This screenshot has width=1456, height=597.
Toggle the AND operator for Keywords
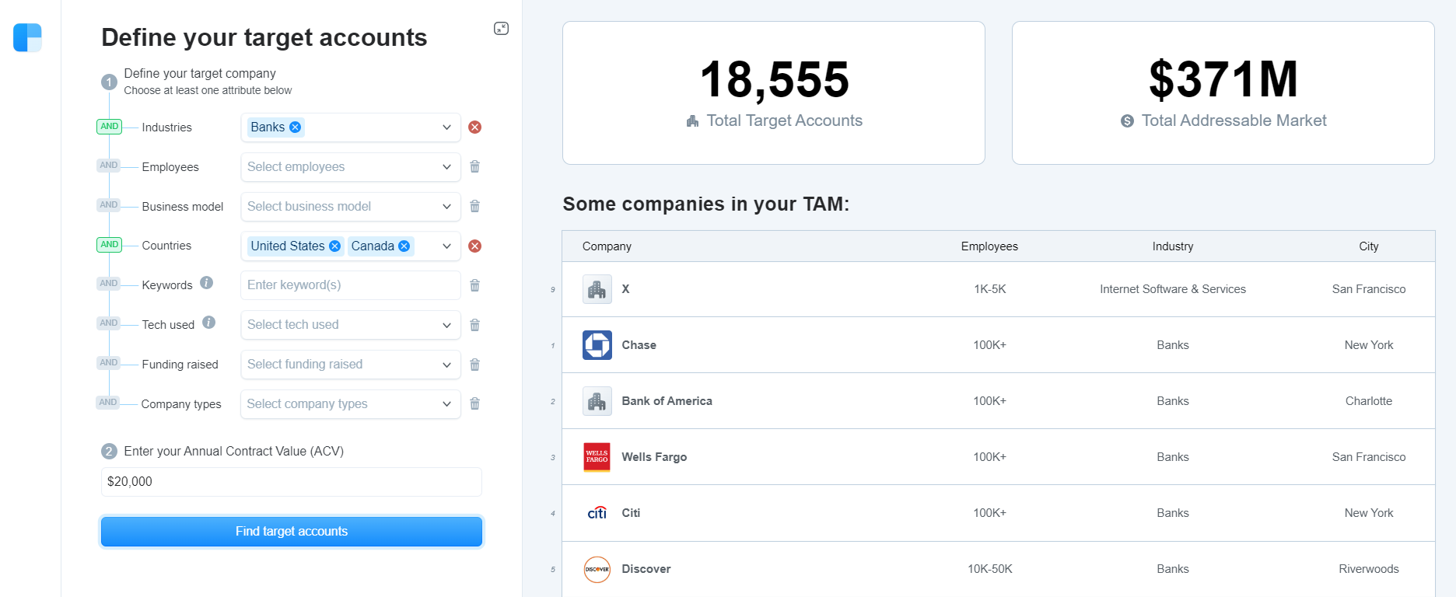tap(109, 284)
